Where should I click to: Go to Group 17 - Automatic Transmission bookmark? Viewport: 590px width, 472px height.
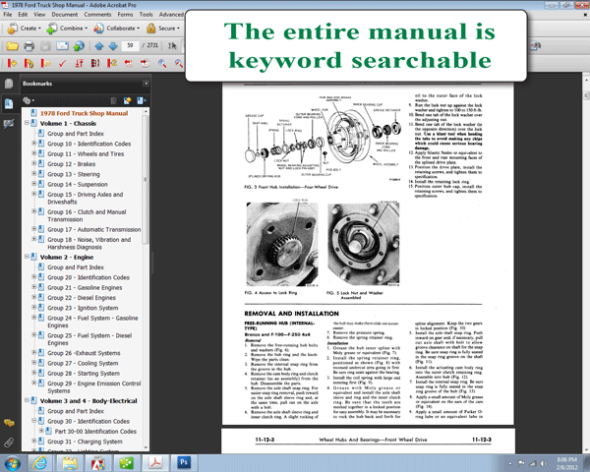(x=94, y=229)
